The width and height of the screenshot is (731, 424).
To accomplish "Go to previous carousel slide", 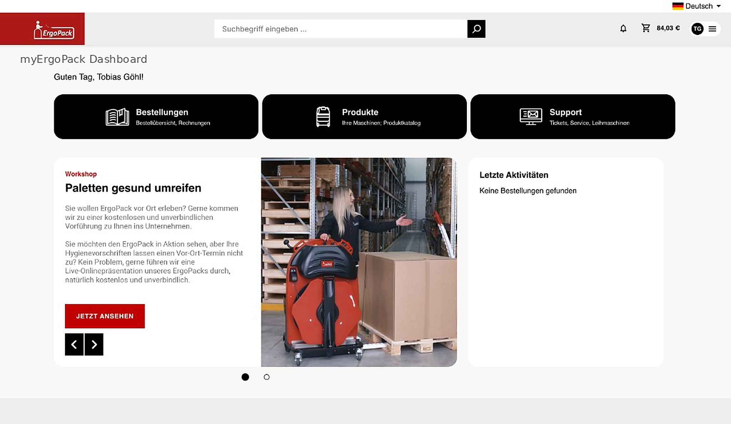I will (x=74, y=344).
